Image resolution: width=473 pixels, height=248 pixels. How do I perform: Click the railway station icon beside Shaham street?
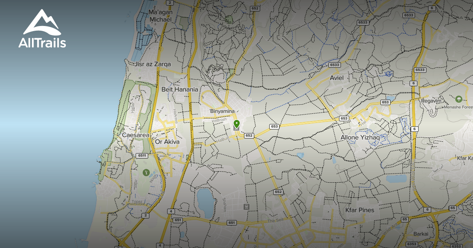[x=247, y=207]
